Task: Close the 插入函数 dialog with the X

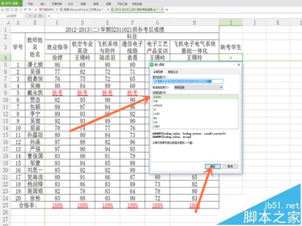Action: pos(239,64)
